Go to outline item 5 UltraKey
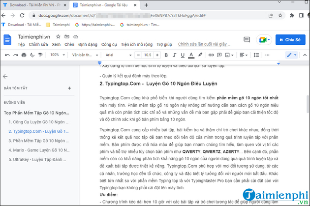Screen dimensions: 310x206 click(x=37, y=160)
